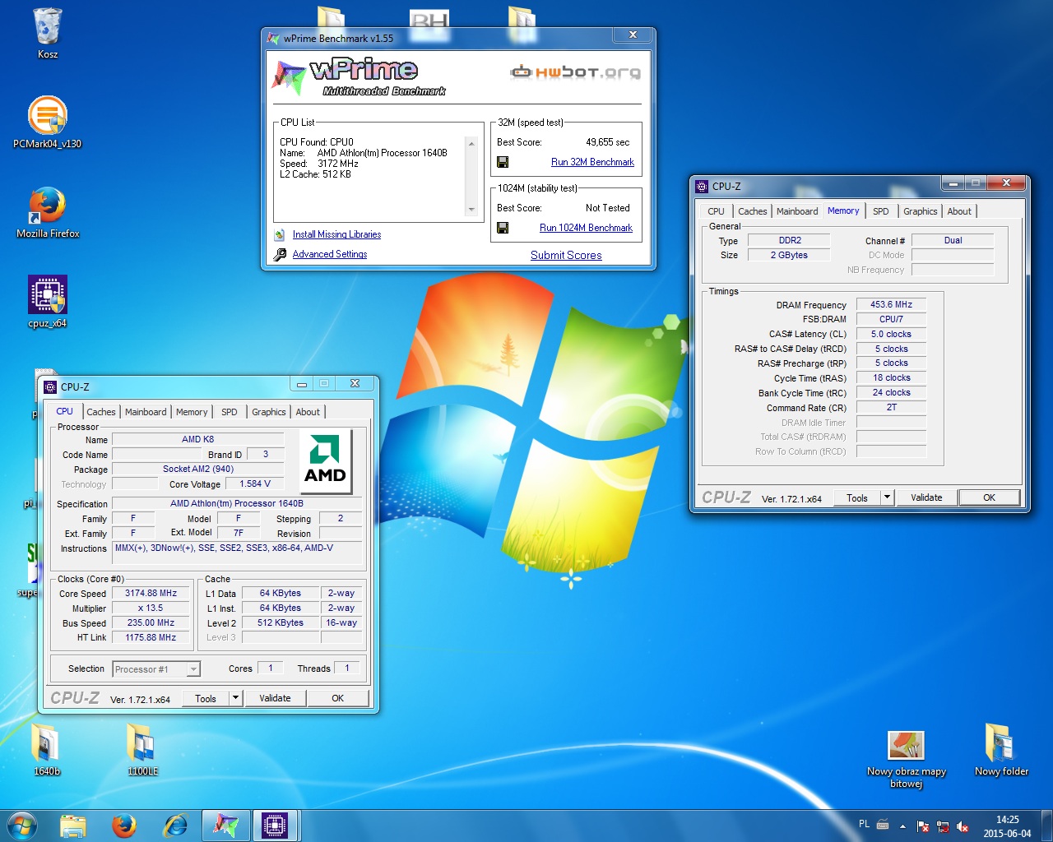Click Core Speed value 3174.88 MHz
The width and height of the screenshot is (1053, 842).
click(x=151, y=593)
